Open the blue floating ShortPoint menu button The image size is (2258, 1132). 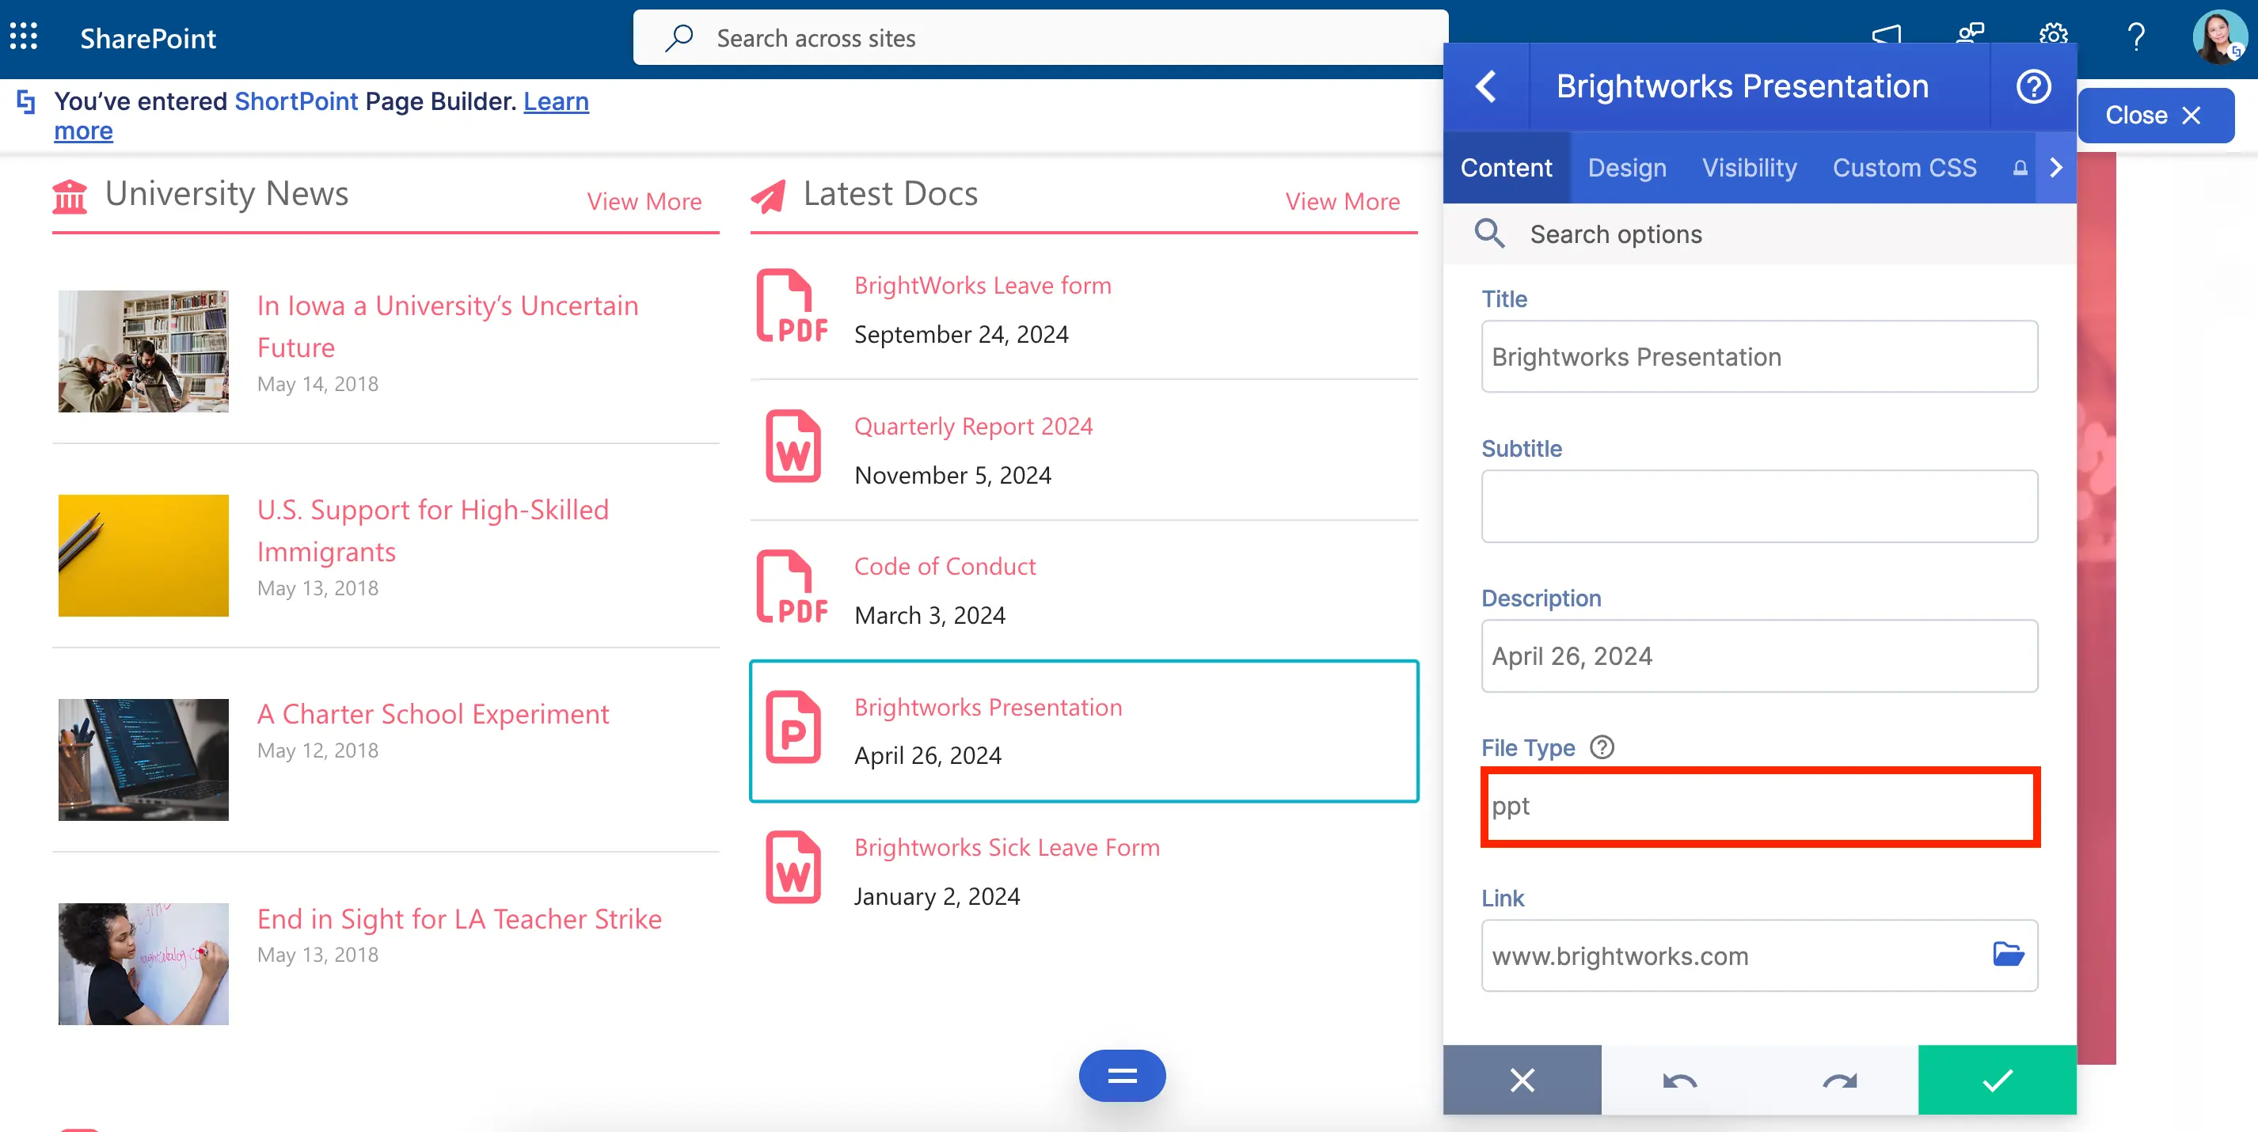(1122, 1075)
